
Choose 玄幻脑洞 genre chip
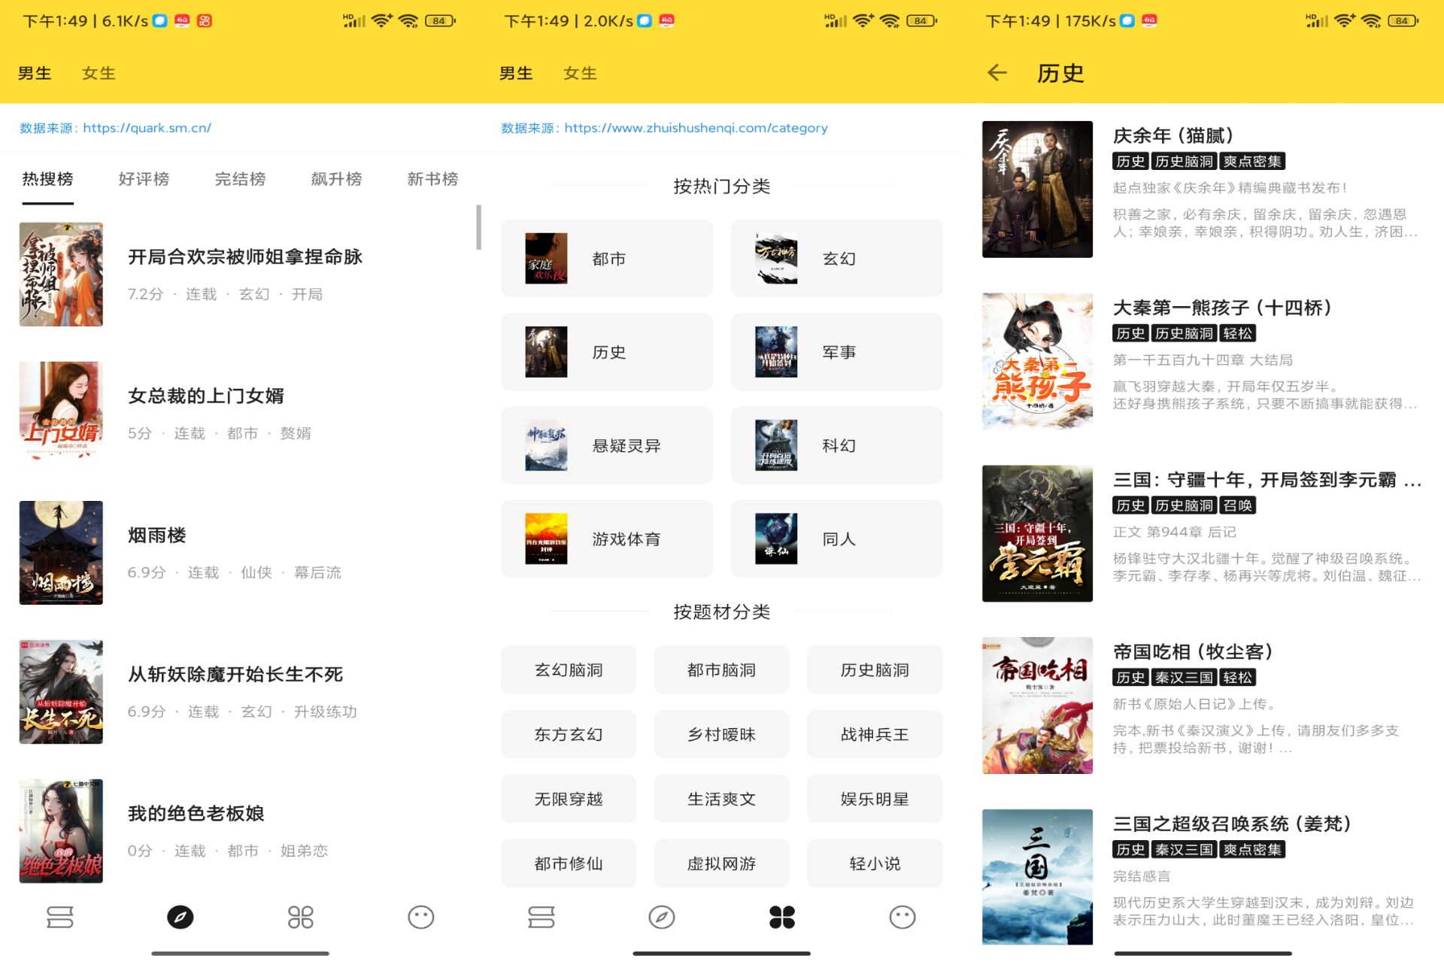[x=569, y=669]
